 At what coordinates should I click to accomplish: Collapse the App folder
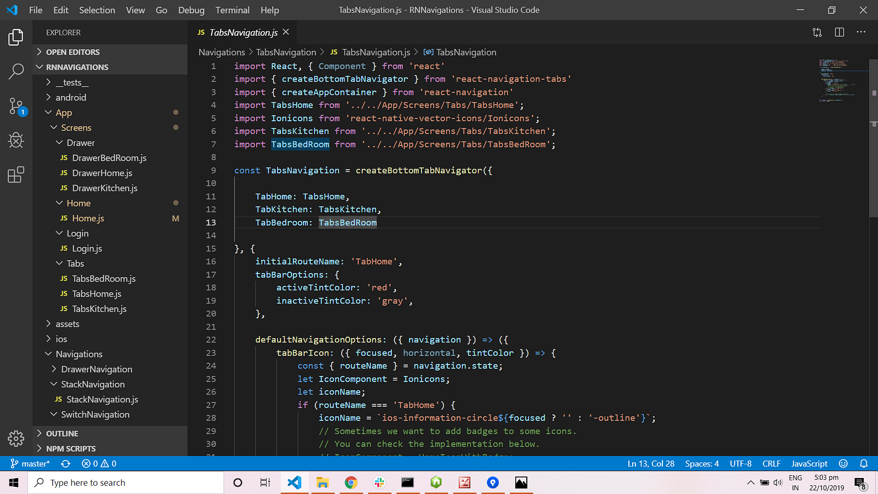110,113
